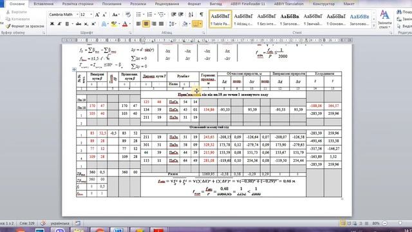Apply the Без інте... style
The width and height of the screenshot is (412, 232).
pos(267,19)
